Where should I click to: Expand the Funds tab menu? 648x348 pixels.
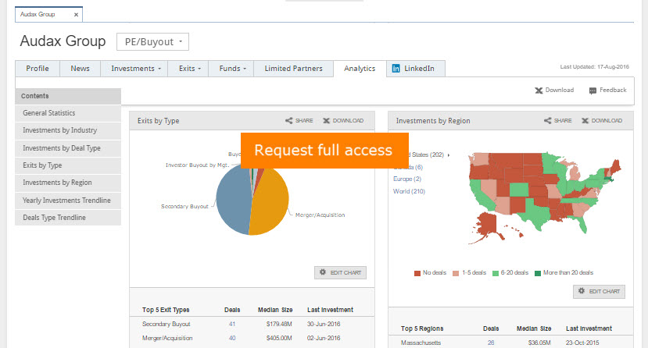pos(231,69)
